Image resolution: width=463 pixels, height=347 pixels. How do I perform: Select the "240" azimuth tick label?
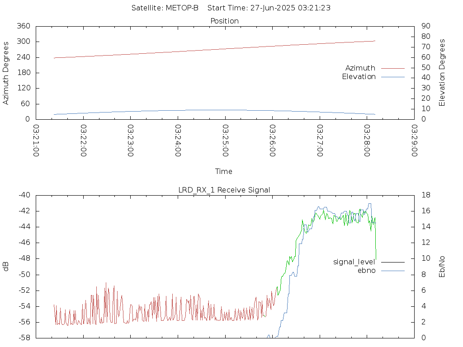[x=24, y=57]
